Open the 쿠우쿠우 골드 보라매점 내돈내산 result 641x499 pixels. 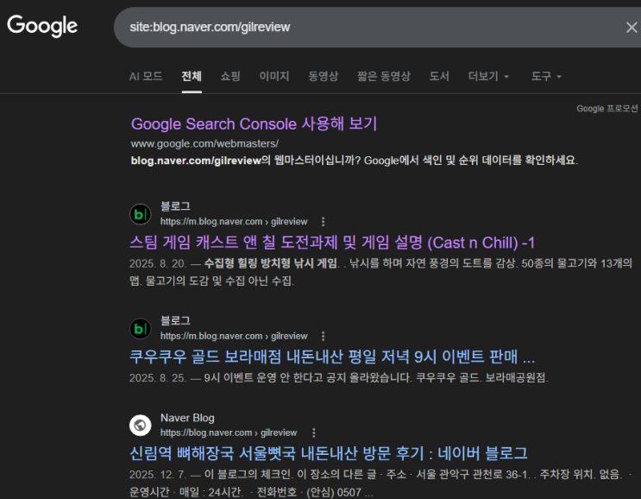tap(332, 357)
